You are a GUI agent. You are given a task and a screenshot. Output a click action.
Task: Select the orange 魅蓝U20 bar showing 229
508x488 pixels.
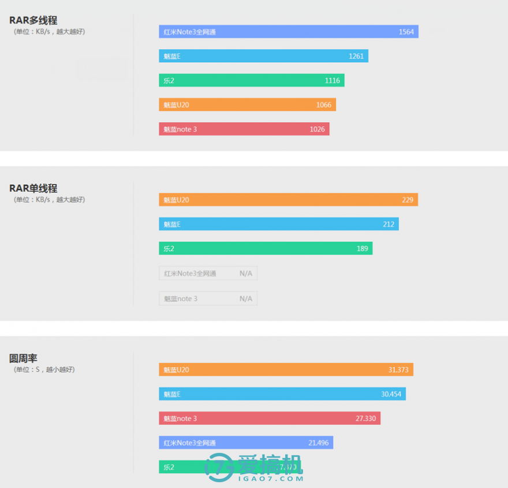tap(288, 199)
